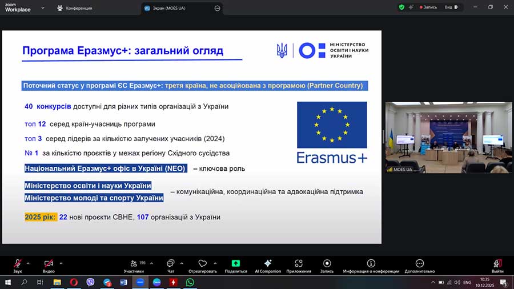Launch Opera browser from the taskbar

point(74,282)
